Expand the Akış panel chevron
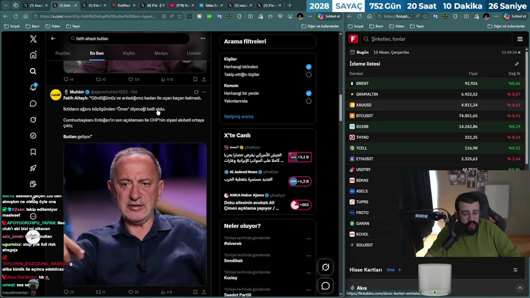Screen dimensions: 530x298 pyautogui.click(x=520, y=288)
